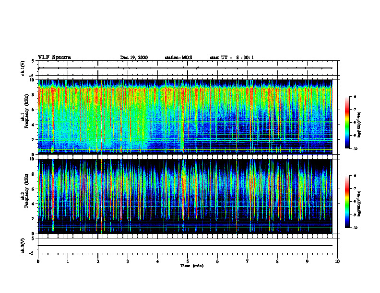Click the '-10' tick on ch.2 colorbar
The width and height of the screenshot is (380, 293).
pos(355,228)
